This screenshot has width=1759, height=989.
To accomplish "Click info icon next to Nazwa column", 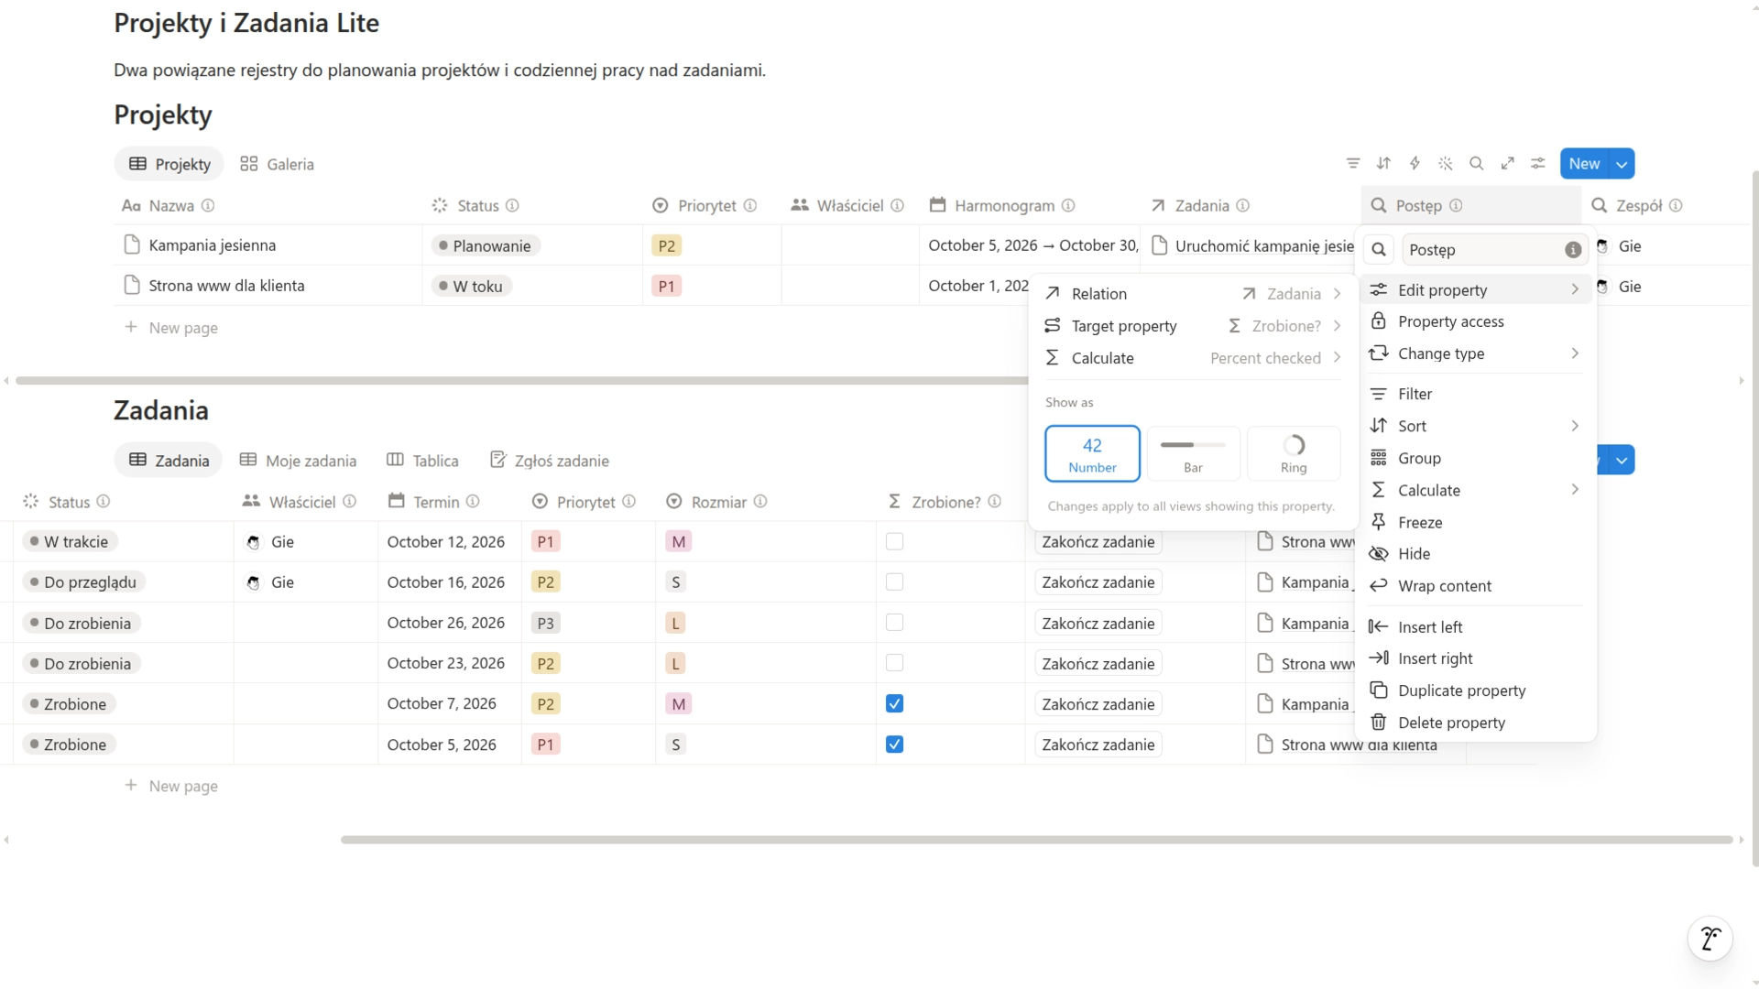I will pyautogui.click(x=208, y=205).
